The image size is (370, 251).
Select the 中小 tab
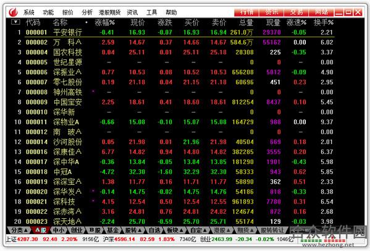click(x=59, y=230)
